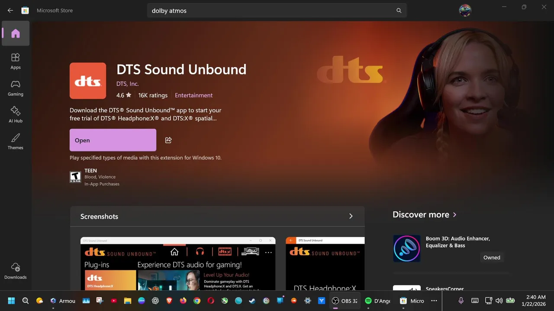View the 16K ratings link

tap(153, 95)
